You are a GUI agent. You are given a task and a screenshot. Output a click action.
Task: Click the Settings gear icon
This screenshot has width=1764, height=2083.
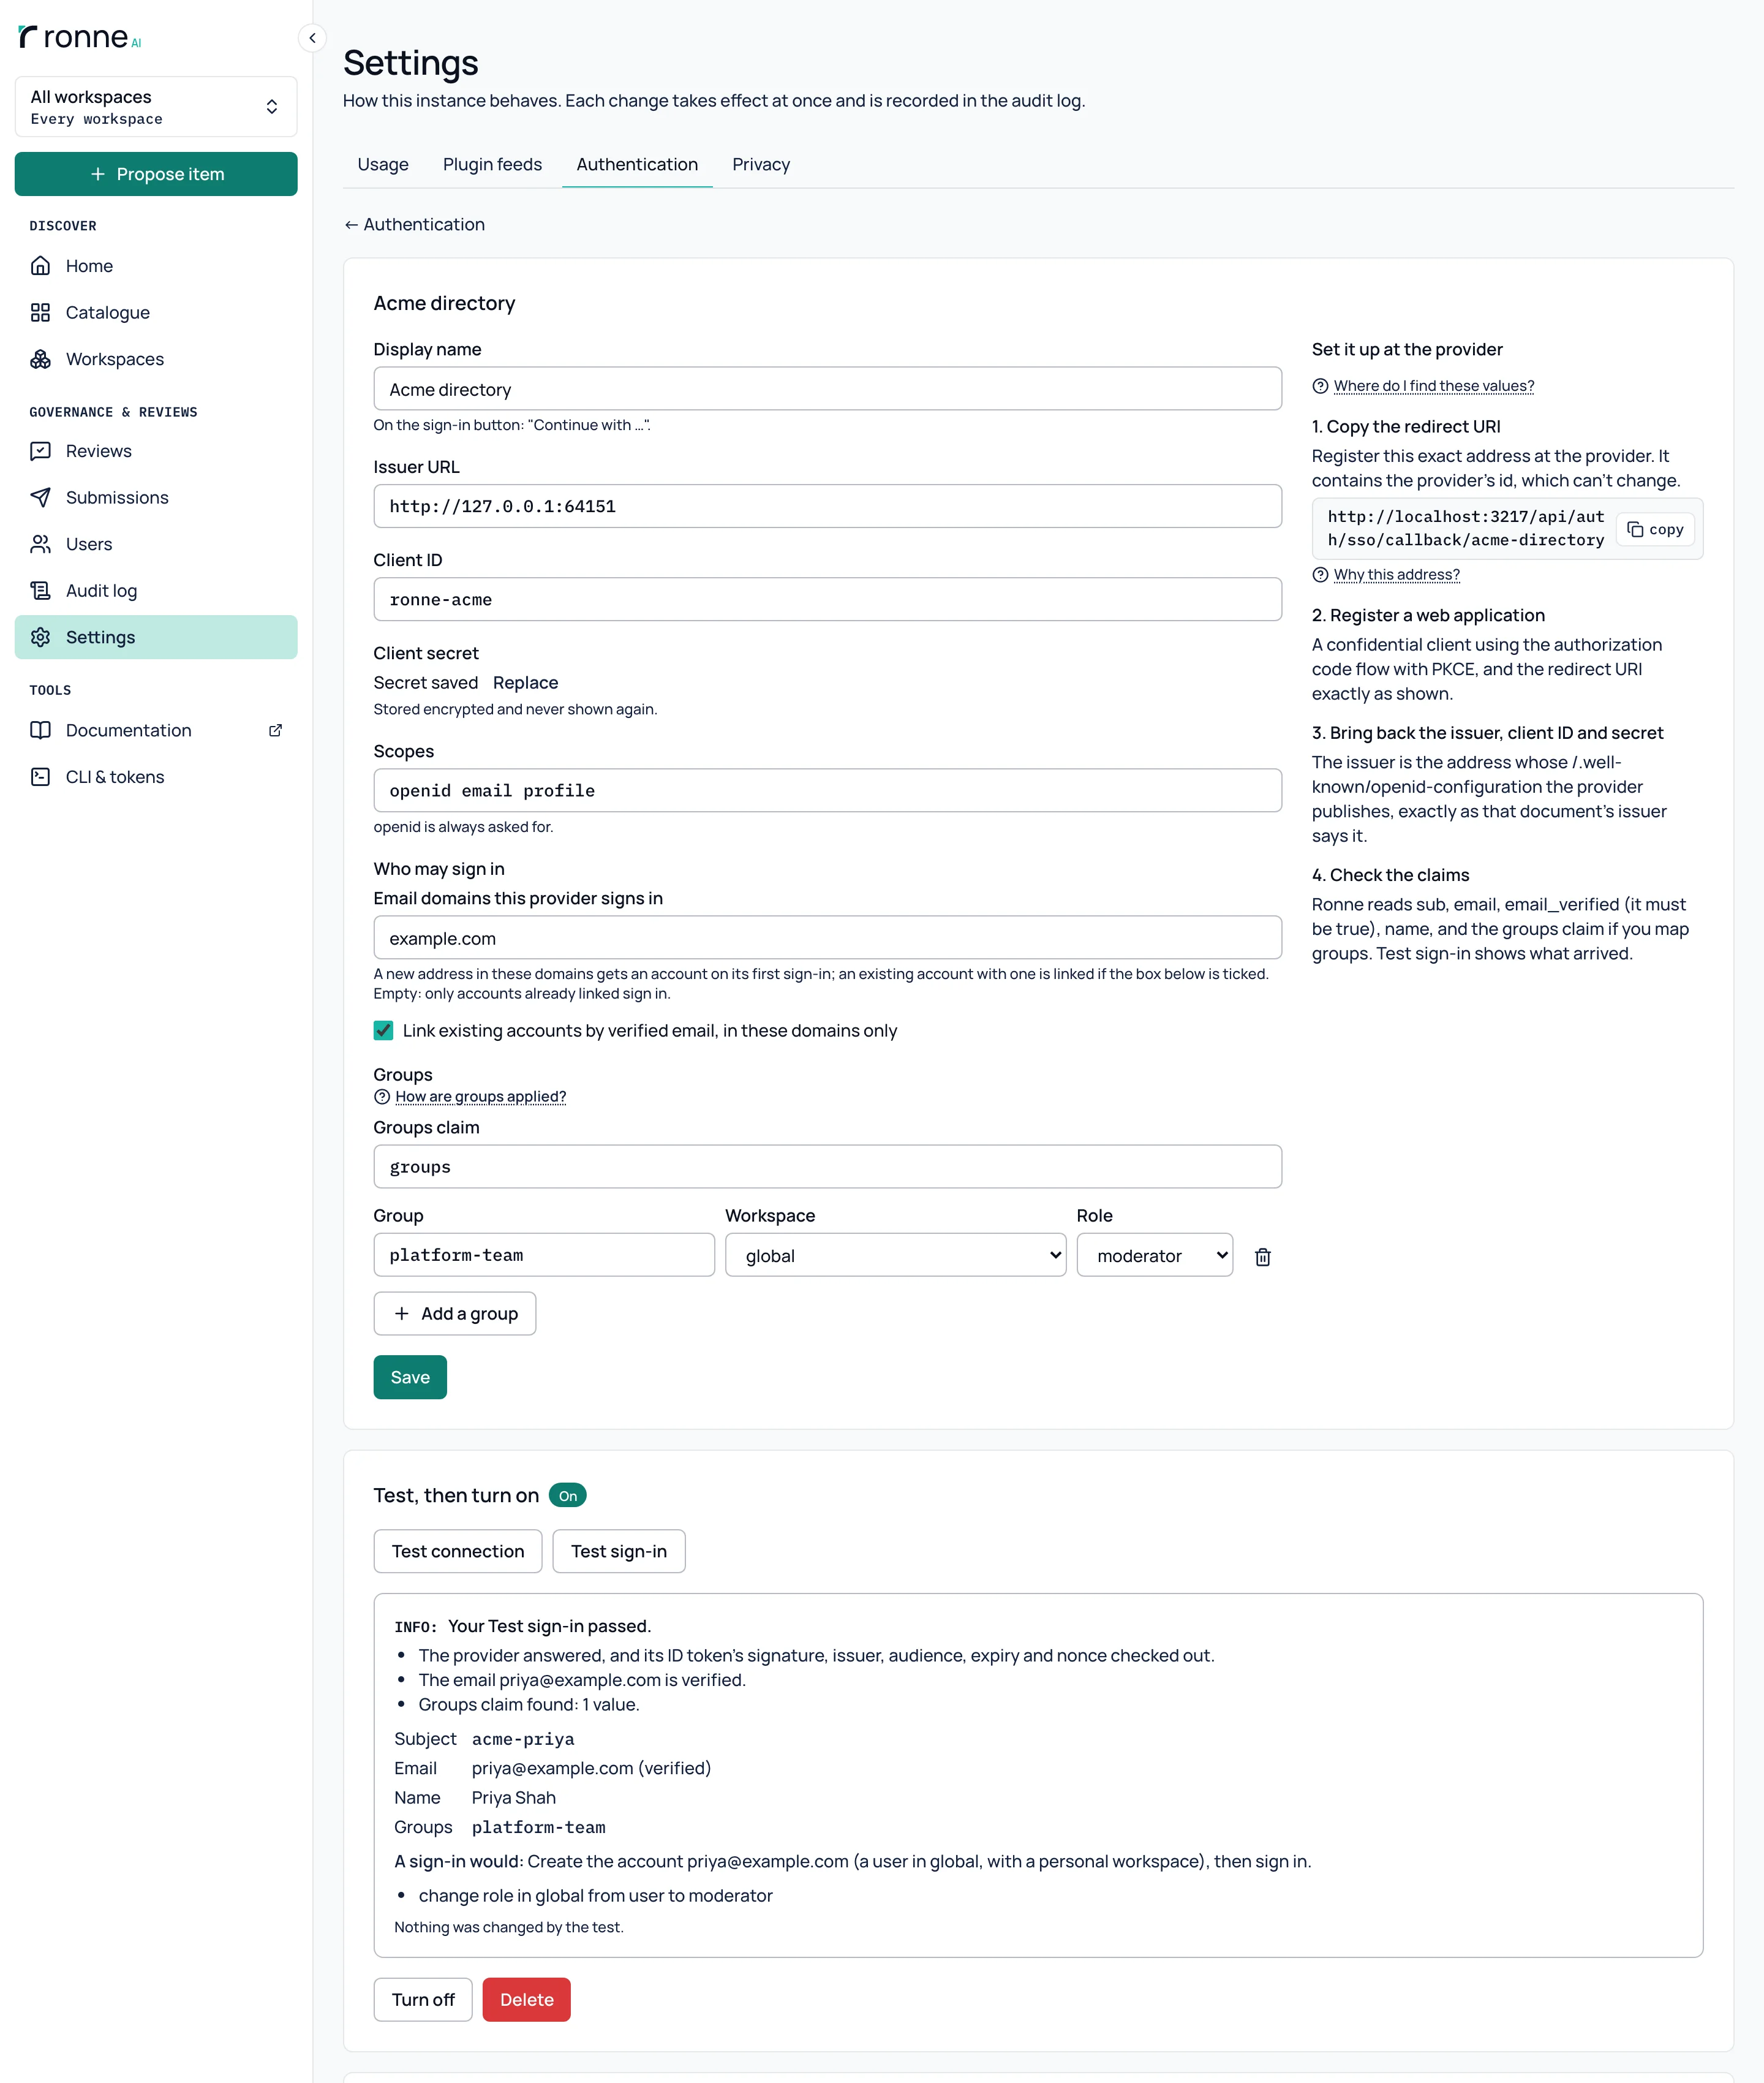click(40, 637)
